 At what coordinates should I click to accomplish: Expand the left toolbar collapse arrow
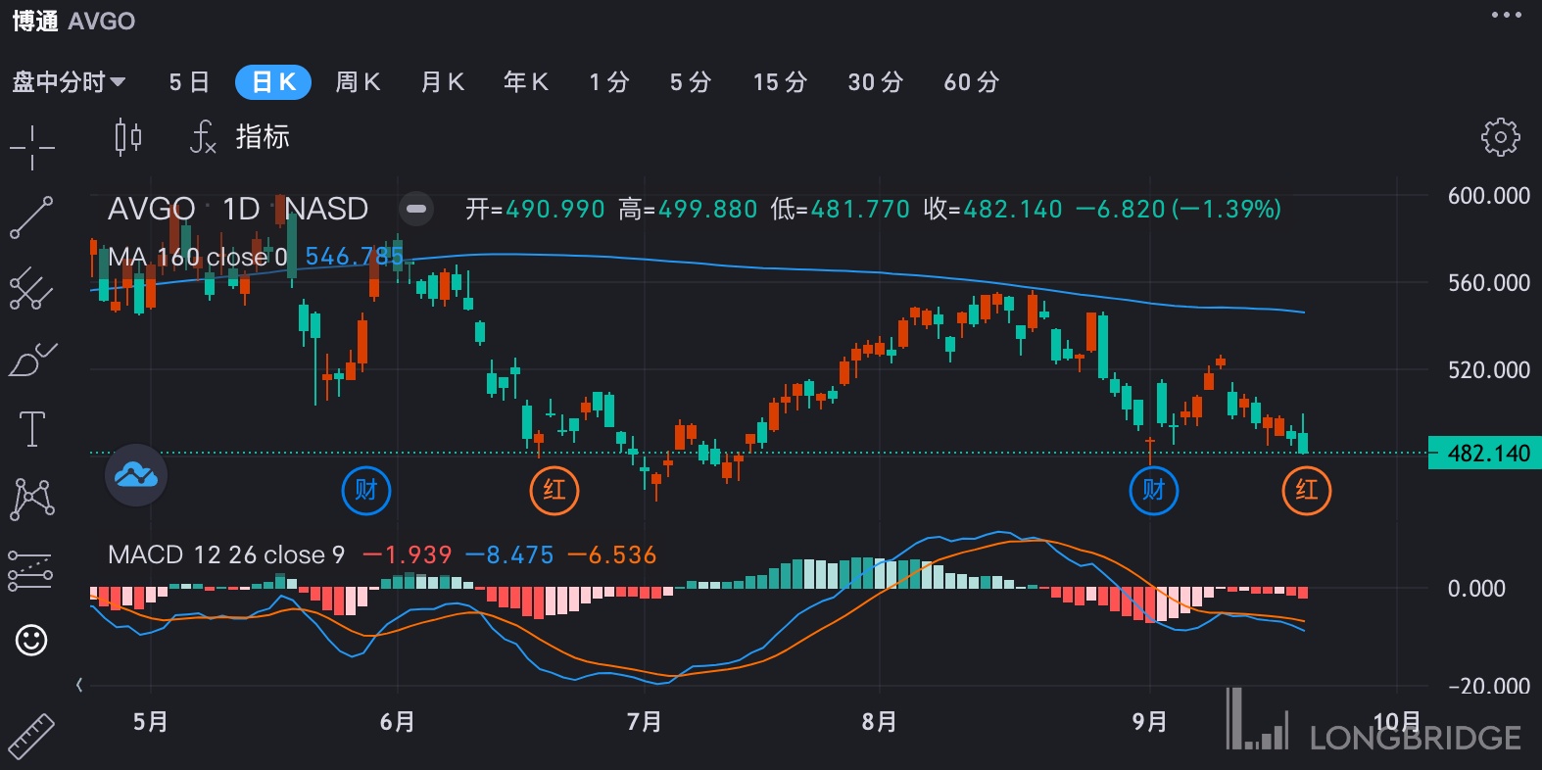tap(79, 685)
